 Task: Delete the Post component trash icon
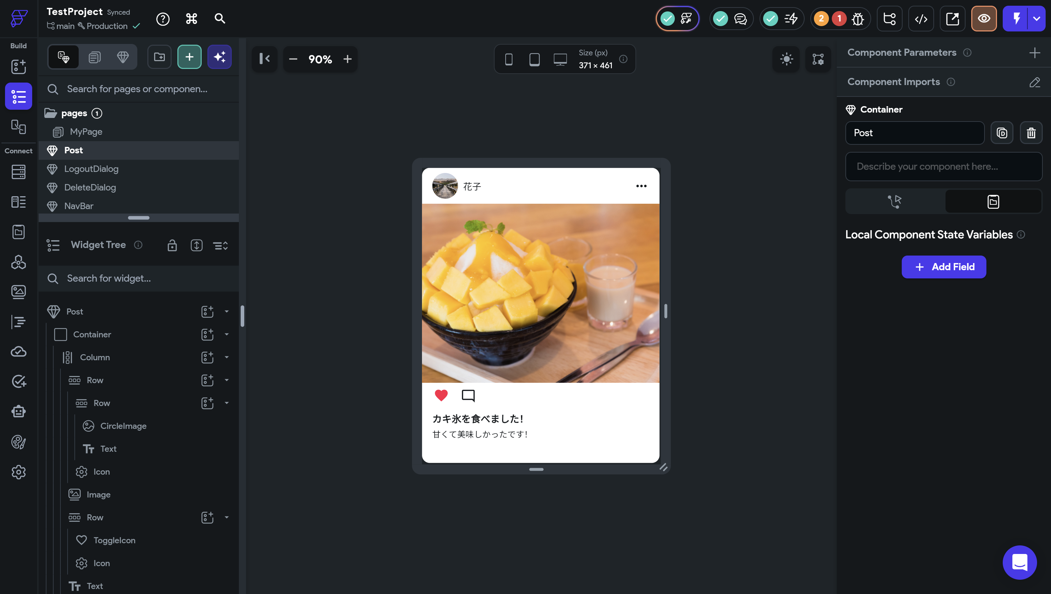coord(1031,133)
